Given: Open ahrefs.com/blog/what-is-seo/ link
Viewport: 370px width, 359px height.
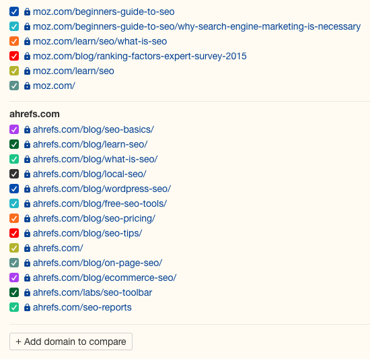Looking at the screenshot, I should [96, 159].
